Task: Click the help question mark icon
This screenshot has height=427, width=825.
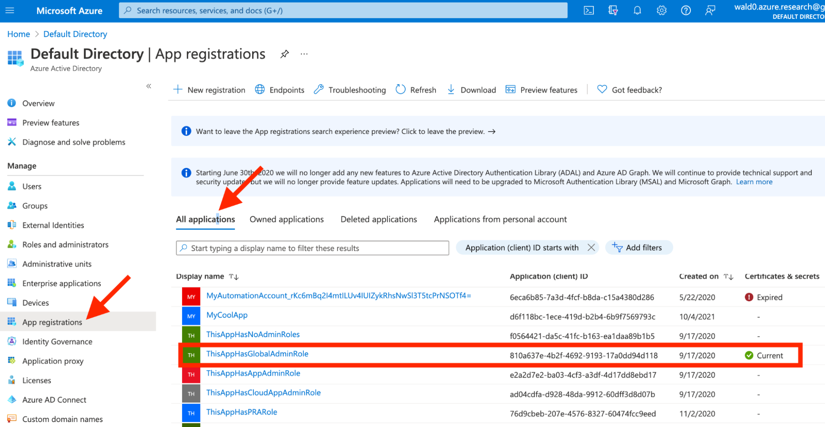Action: pos(686,10)
